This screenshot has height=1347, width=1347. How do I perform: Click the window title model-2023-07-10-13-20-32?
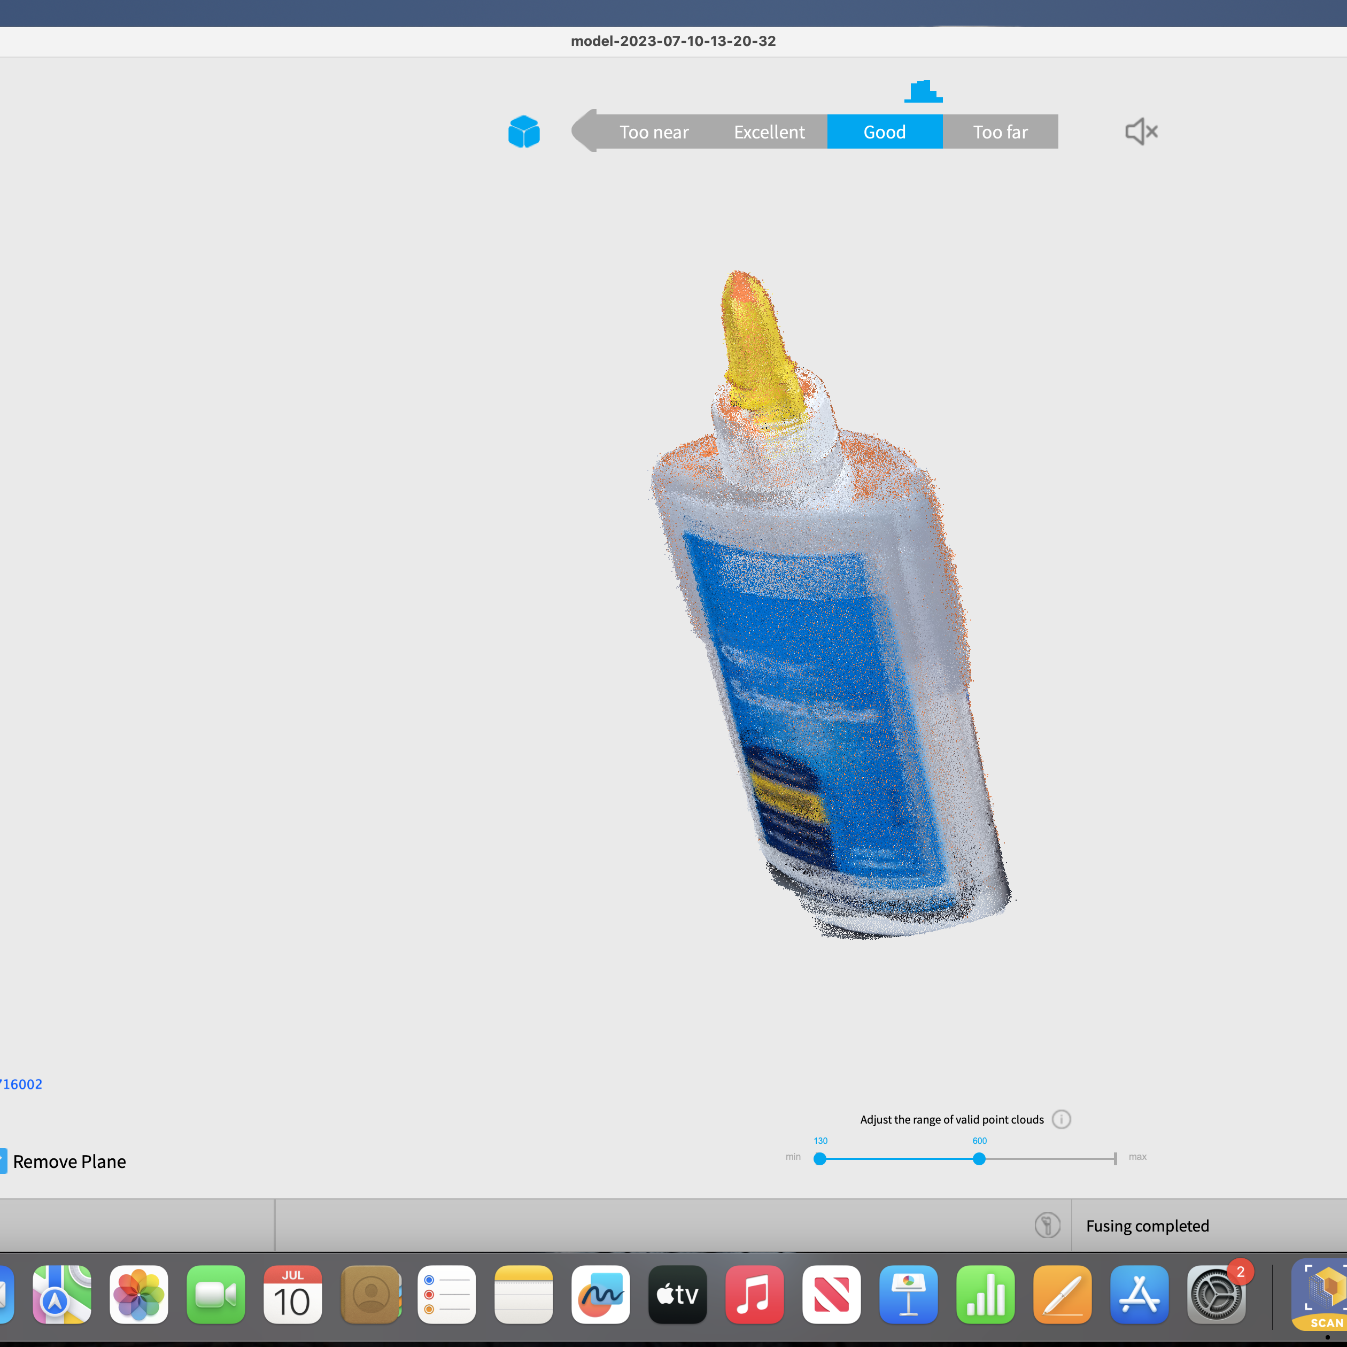point(673,41)
